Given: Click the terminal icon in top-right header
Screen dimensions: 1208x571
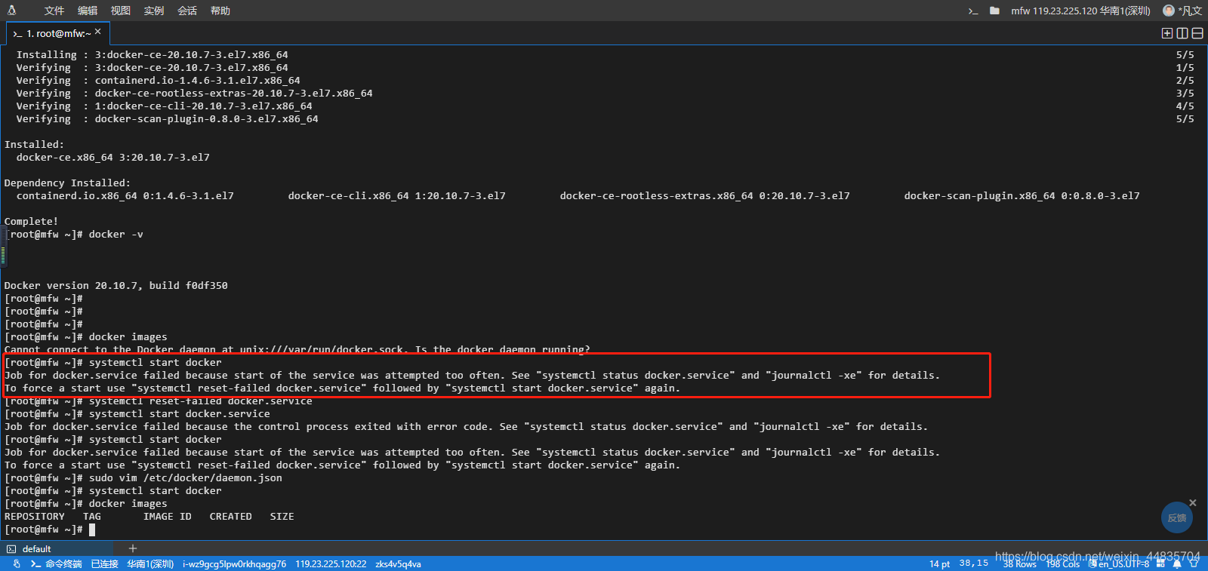Looking at the screenshot, I should point(973,11).
